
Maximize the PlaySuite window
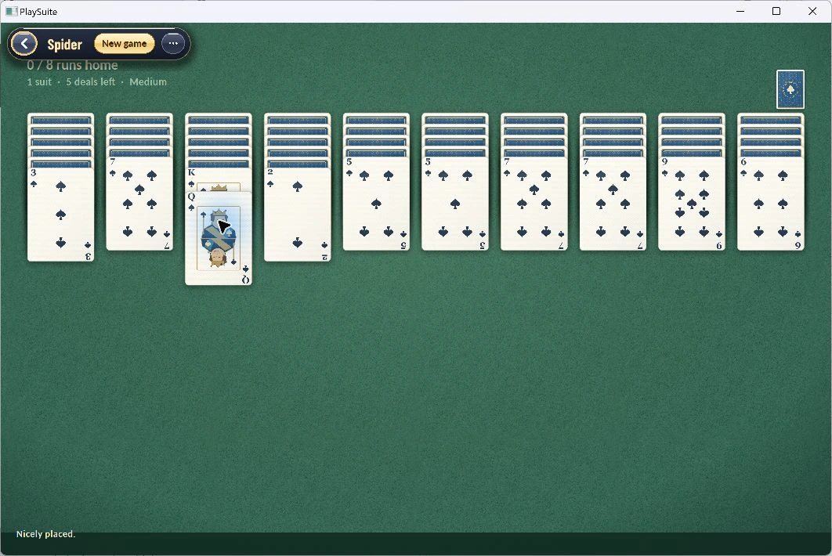(776, 11)
